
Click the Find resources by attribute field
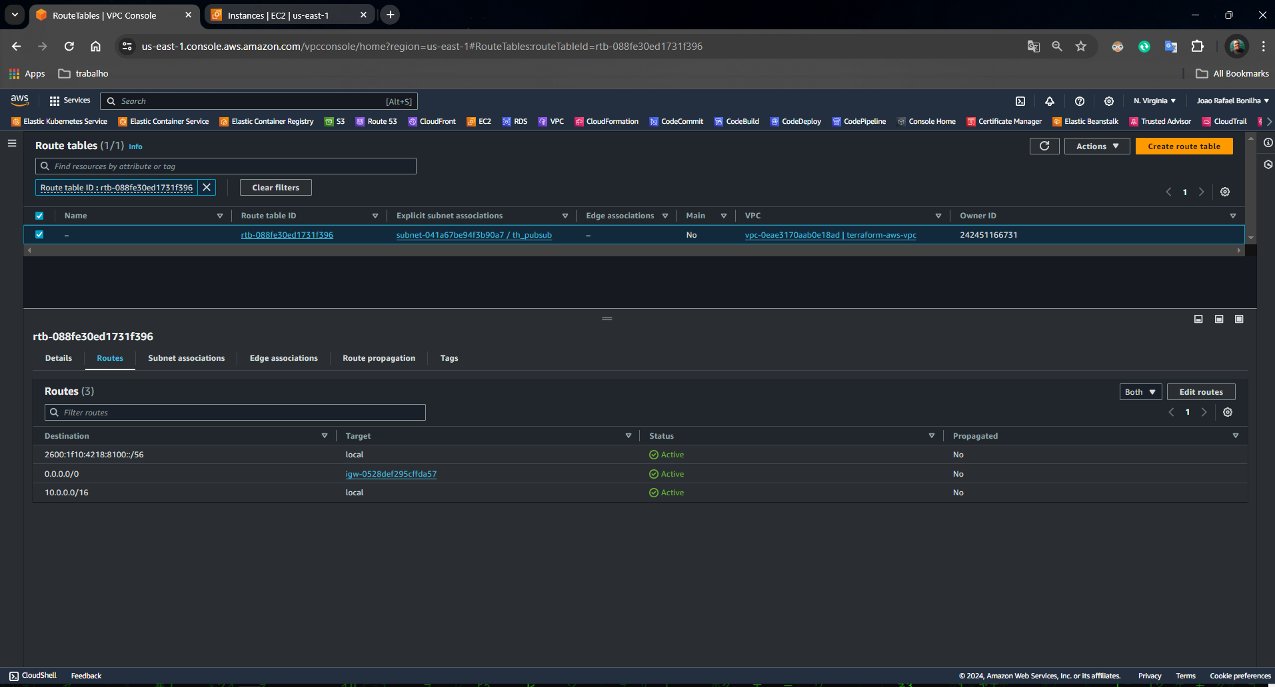click(x=226, y=166)
